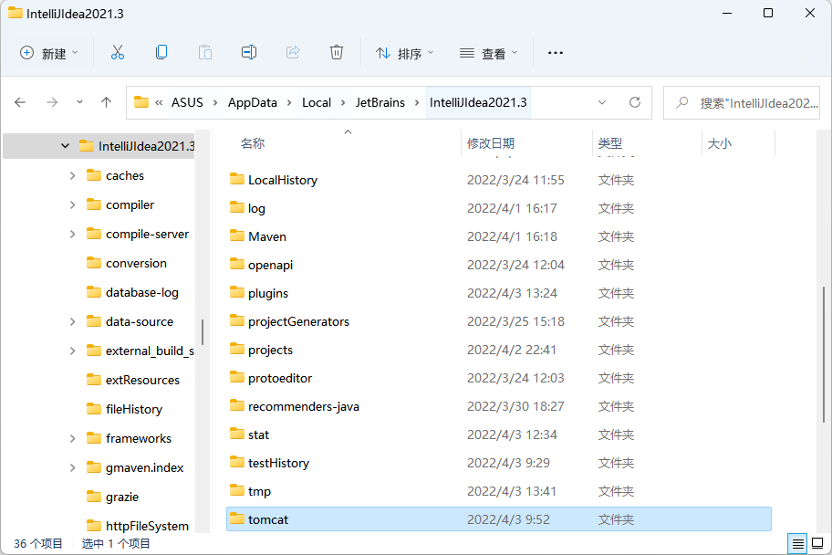Image resolution: width=832 pixels, height=555 pixels.
Task: Select the recommenders-java folder row
Action: [499, 406]
